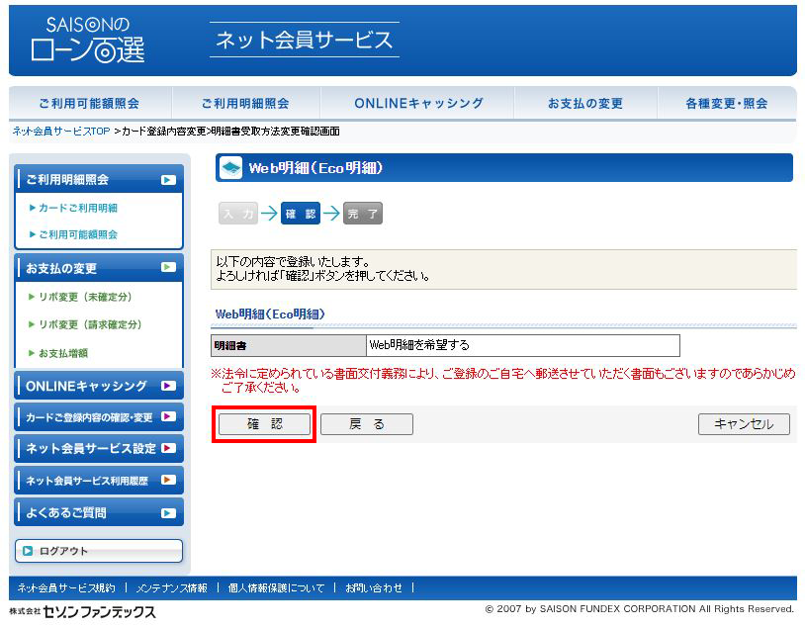Open カードご登録内容の確認・変更 sidebar arrow icon
Viewport: 805px width, 628px height.
tap(168, 416)
